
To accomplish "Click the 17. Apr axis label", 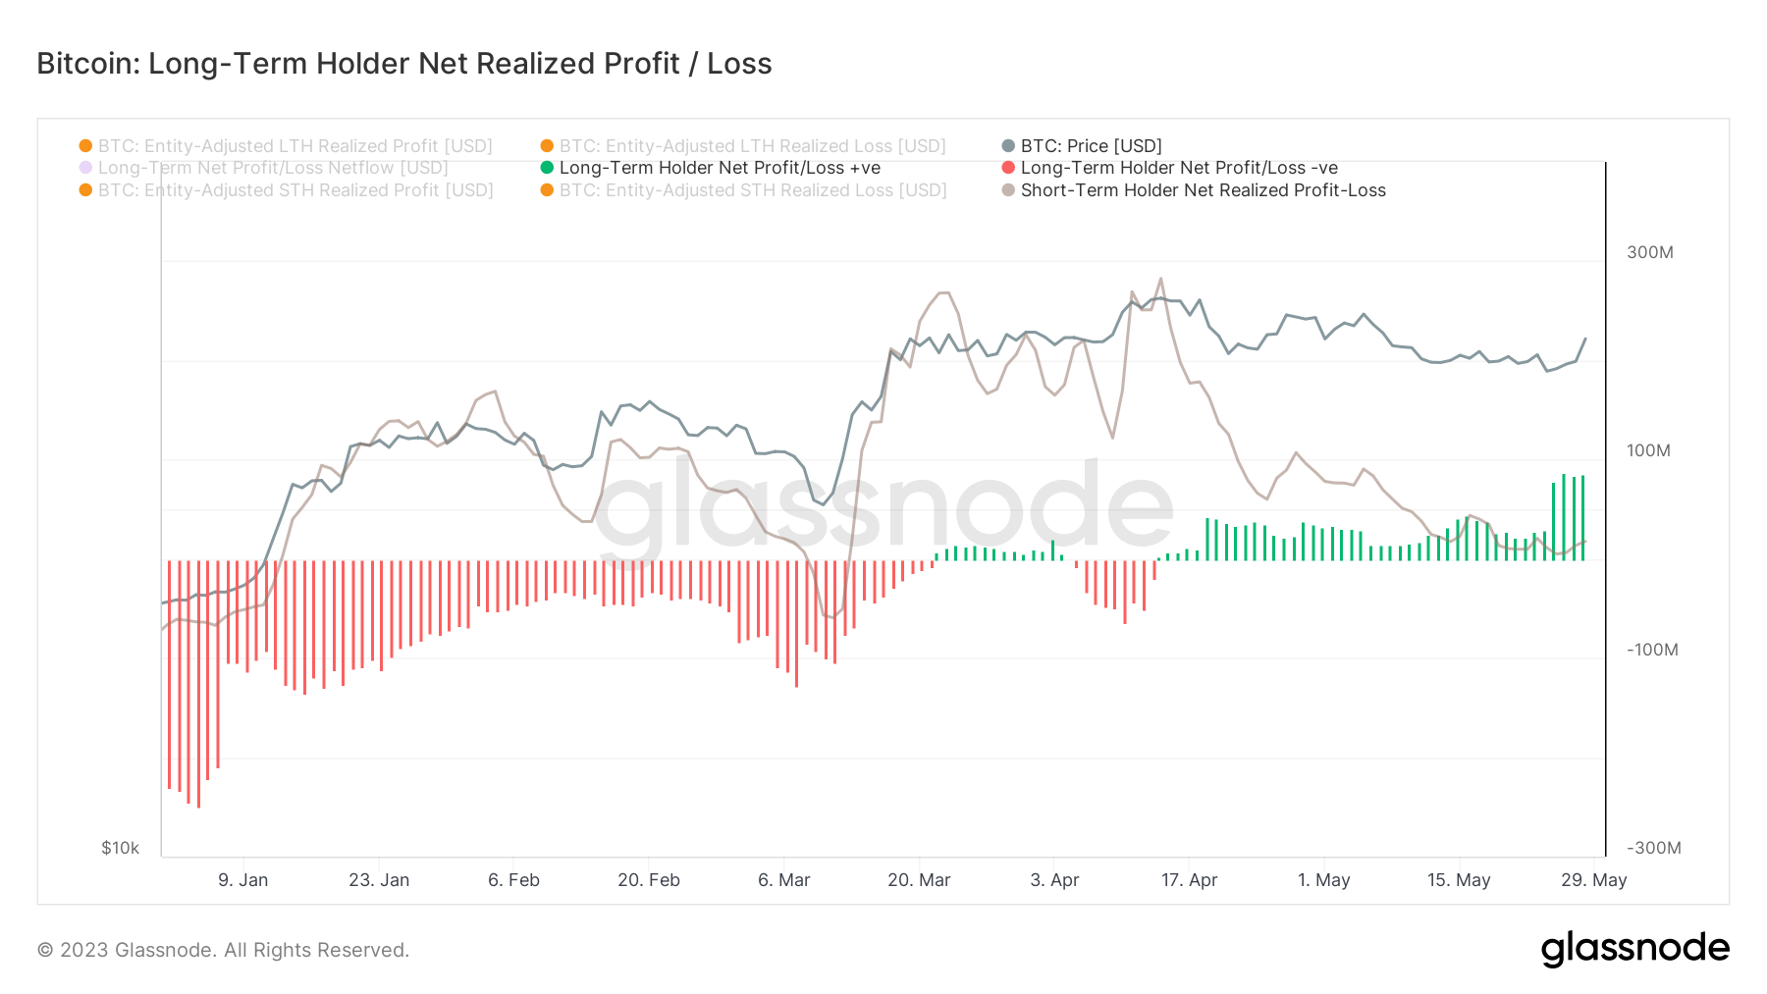I will point(1190,880).
